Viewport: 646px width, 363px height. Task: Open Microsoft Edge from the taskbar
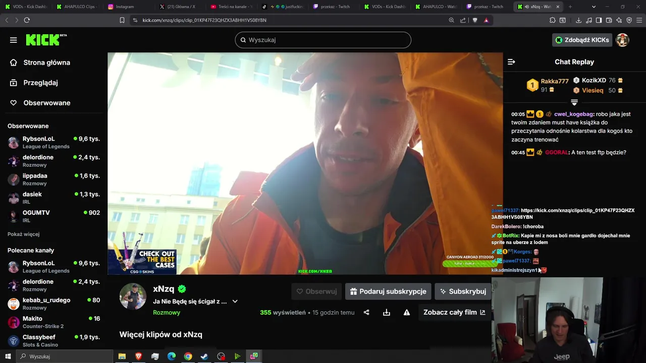(x=171, y=356)
